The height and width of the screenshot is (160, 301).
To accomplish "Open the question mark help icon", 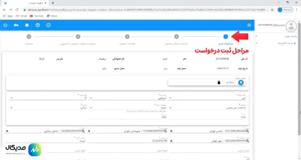I will 38,25.
